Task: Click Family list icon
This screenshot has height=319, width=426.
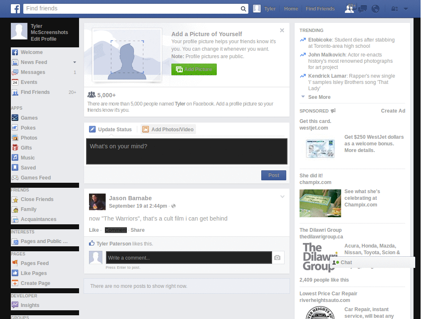Action: click(15, 209)
